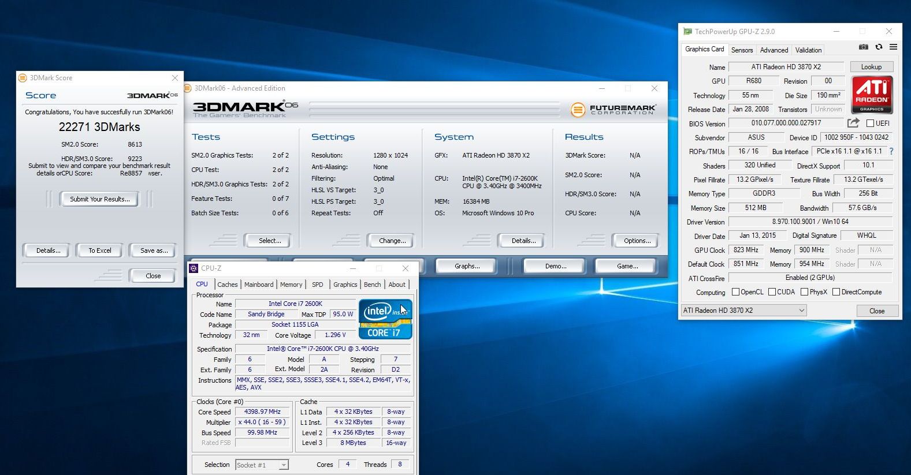911x475 pixels.
Task: Open the About tab in CPU-Z
Action: click(397, 285)
